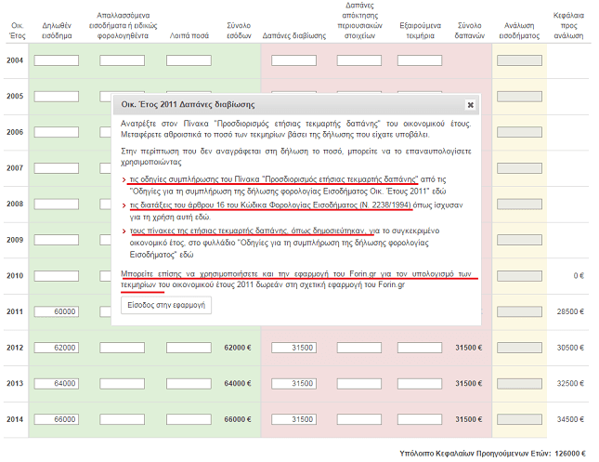Click the Κεφάλαια προς ανάλωση column header
This screenshot has height=462, width=599.
click(x=568, y=26)
